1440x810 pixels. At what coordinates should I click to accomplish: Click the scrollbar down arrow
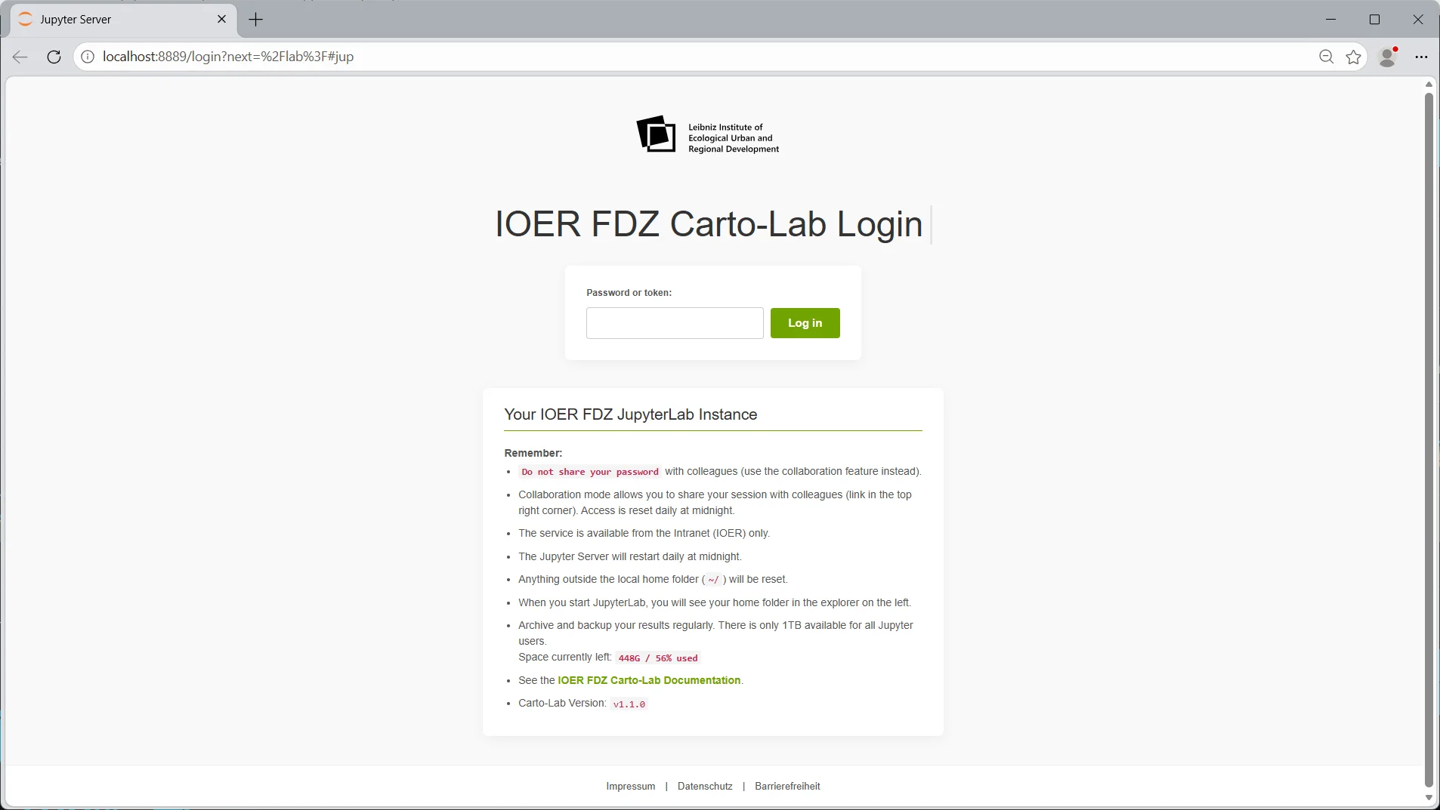(x=1428, y=797)
